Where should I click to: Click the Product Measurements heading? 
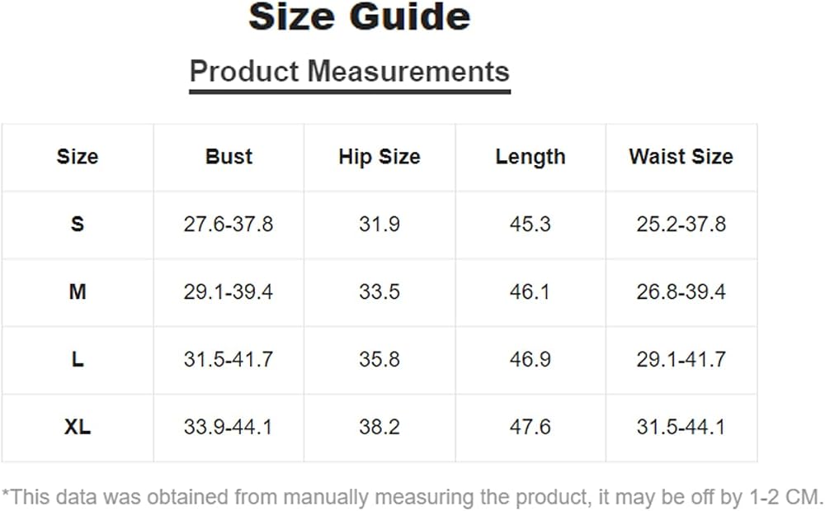pos(350,71)
